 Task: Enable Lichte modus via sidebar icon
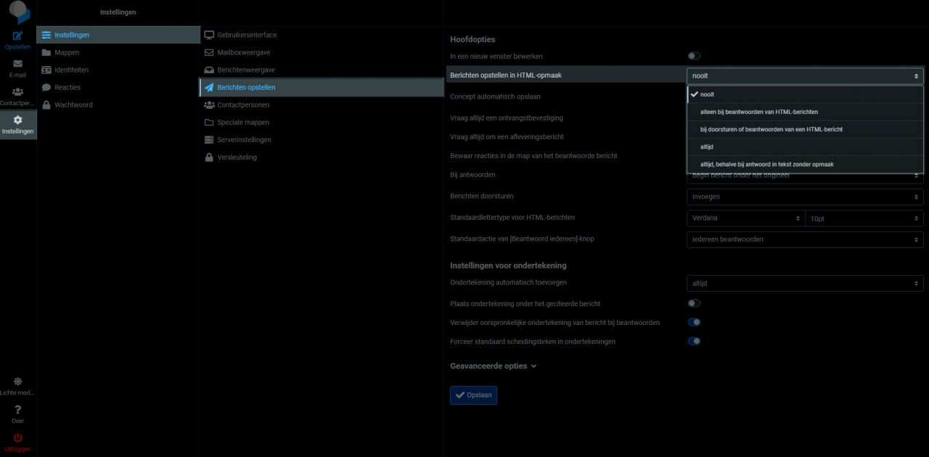pos(17,381)
